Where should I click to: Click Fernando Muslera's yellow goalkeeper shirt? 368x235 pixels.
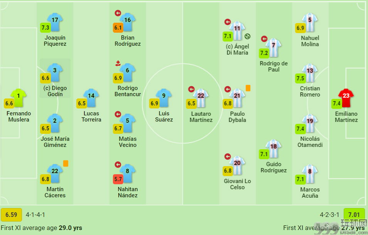[x=18, y=98]
